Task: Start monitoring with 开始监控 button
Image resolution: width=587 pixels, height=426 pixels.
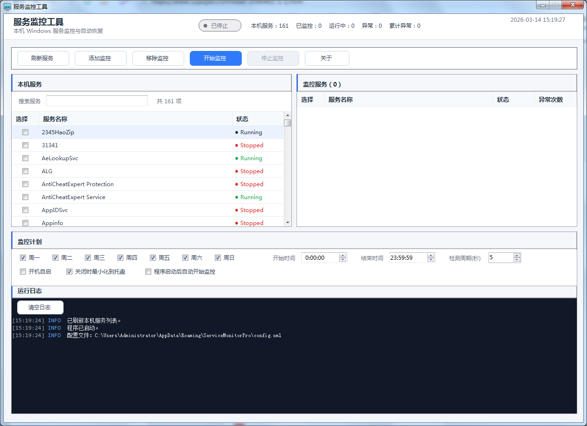Action: pos(215,58)
